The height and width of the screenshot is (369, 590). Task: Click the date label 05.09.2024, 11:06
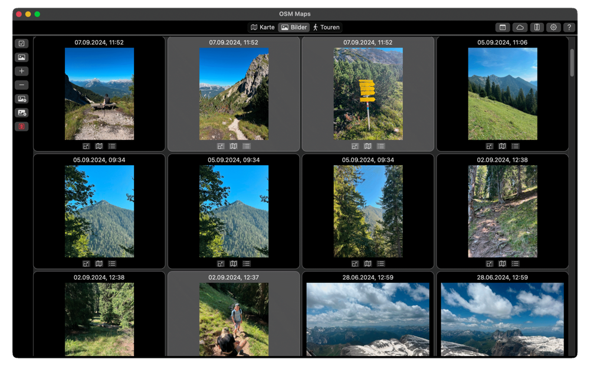click(x=502, y=42)
